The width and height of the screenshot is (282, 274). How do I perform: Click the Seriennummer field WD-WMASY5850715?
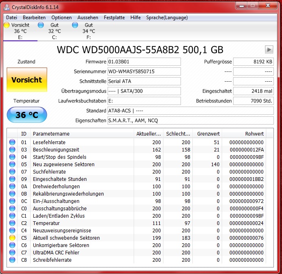pos(144,71)
